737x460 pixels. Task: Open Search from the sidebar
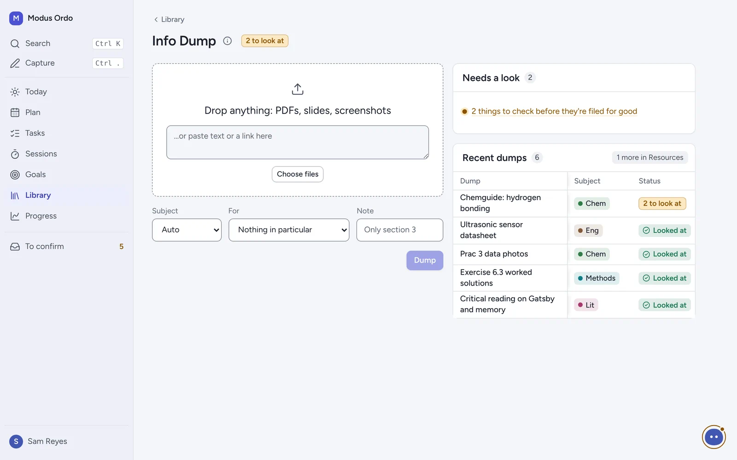67,43
